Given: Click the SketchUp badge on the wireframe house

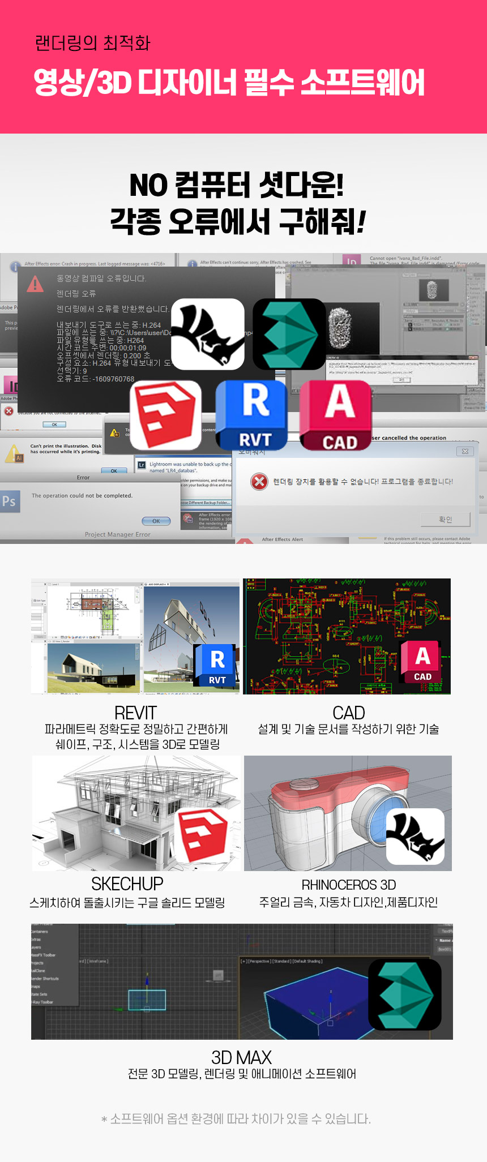Looking at the screenshot, I should [x=203, y=834].
